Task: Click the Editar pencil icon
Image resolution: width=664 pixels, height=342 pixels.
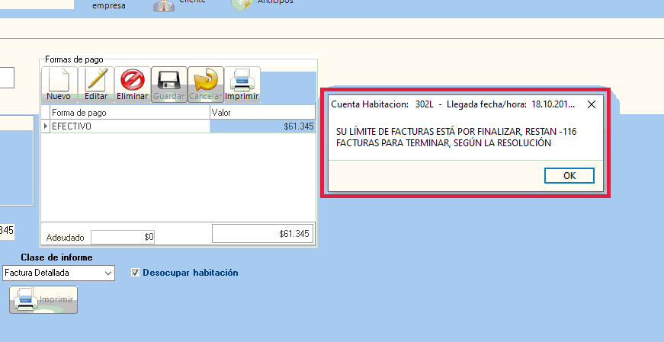Action: (x=96, y=84)
